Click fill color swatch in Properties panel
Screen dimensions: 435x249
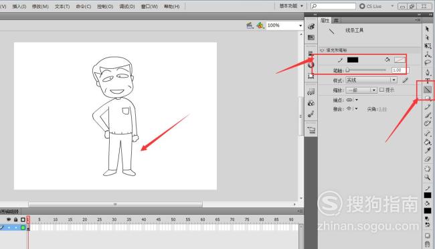click(x=400, y=60)
